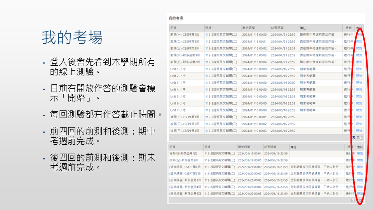Click 開始 for 後測(一)-CSEPT第1回
Screen dimensions: 373x210
359,117
